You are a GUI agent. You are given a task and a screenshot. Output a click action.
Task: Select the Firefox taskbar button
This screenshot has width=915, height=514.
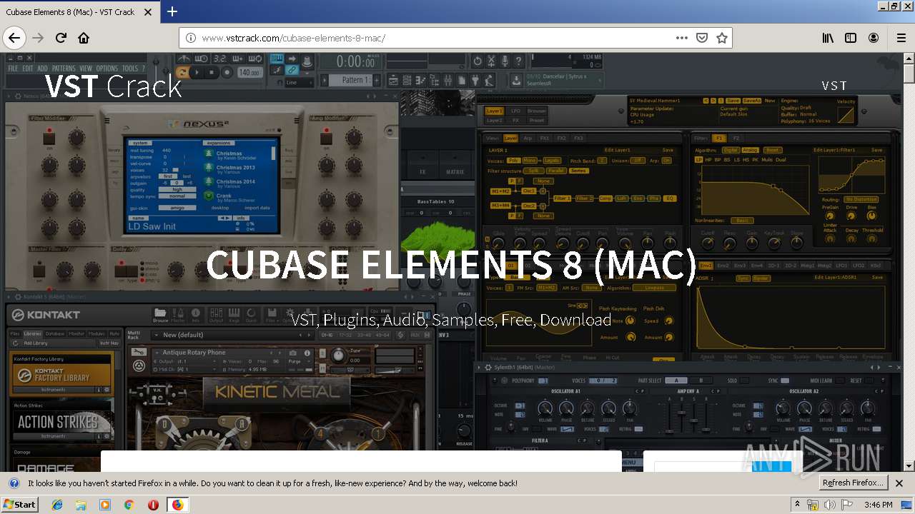[x=177, y=505]
